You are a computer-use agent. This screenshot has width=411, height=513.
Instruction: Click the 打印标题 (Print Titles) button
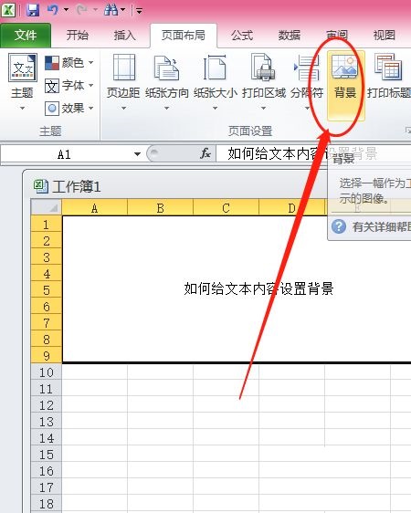pyautogui.click(x=389, y=77)
